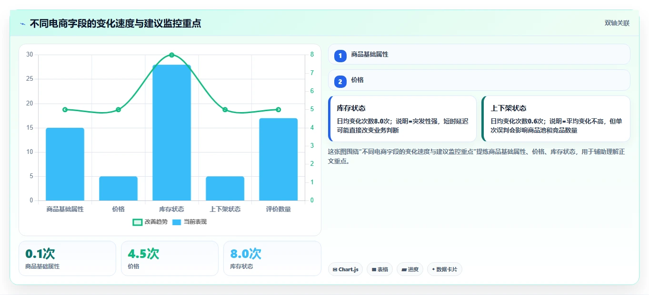Select list item 1 商品基础属性
The height and width of the screenshot is (295, 649).
[x=479, y=54]
